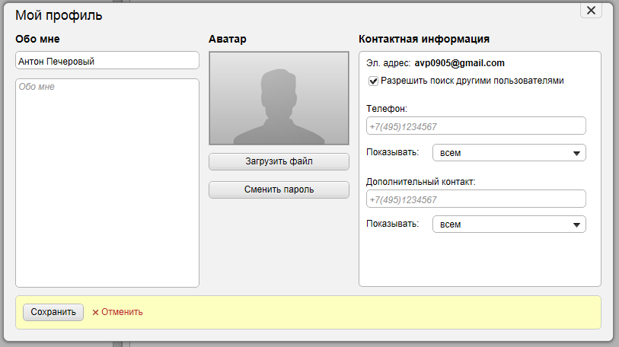Click the avatar placeholder image
This screenshot has height=347, width=619.
(x=279, y=98)
